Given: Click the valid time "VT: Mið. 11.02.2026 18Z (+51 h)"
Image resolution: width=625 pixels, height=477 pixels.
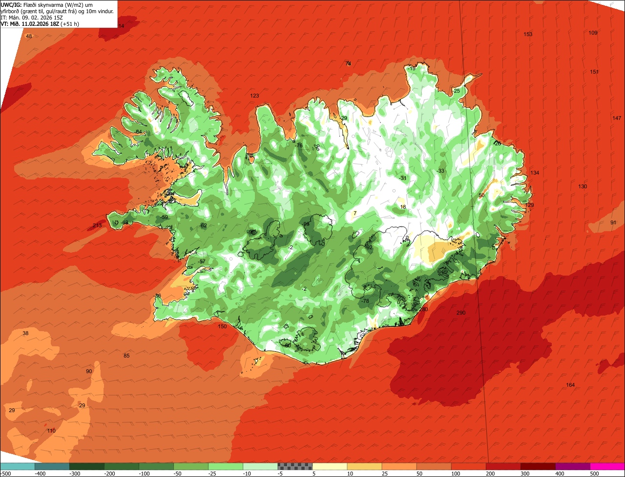Looking at the screenshot, I should [40, 23].
